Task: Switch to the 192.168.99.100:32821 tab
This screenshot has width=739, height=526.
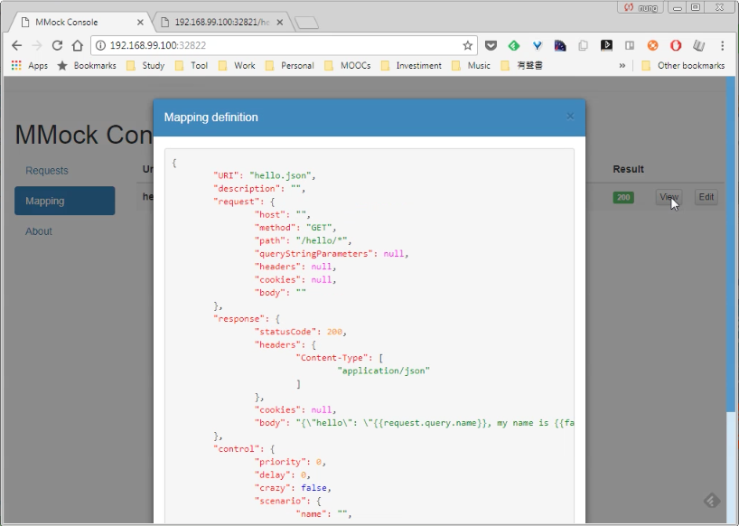Action: (221, 23)
